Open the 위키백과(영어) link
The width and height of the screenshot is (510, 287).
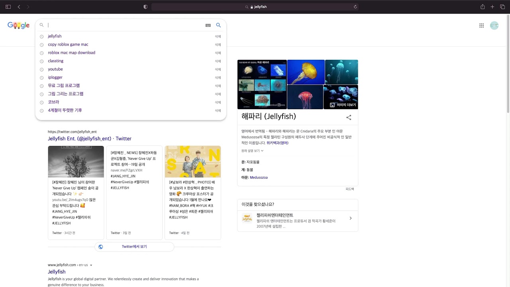pos(277,143)
